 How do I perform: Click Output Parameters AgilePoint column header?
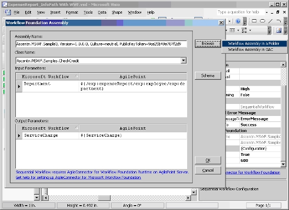point(132,128)
